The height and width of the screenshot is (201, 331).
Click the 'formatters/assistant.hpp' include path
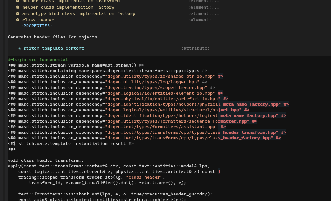click(x=162, y=127)
